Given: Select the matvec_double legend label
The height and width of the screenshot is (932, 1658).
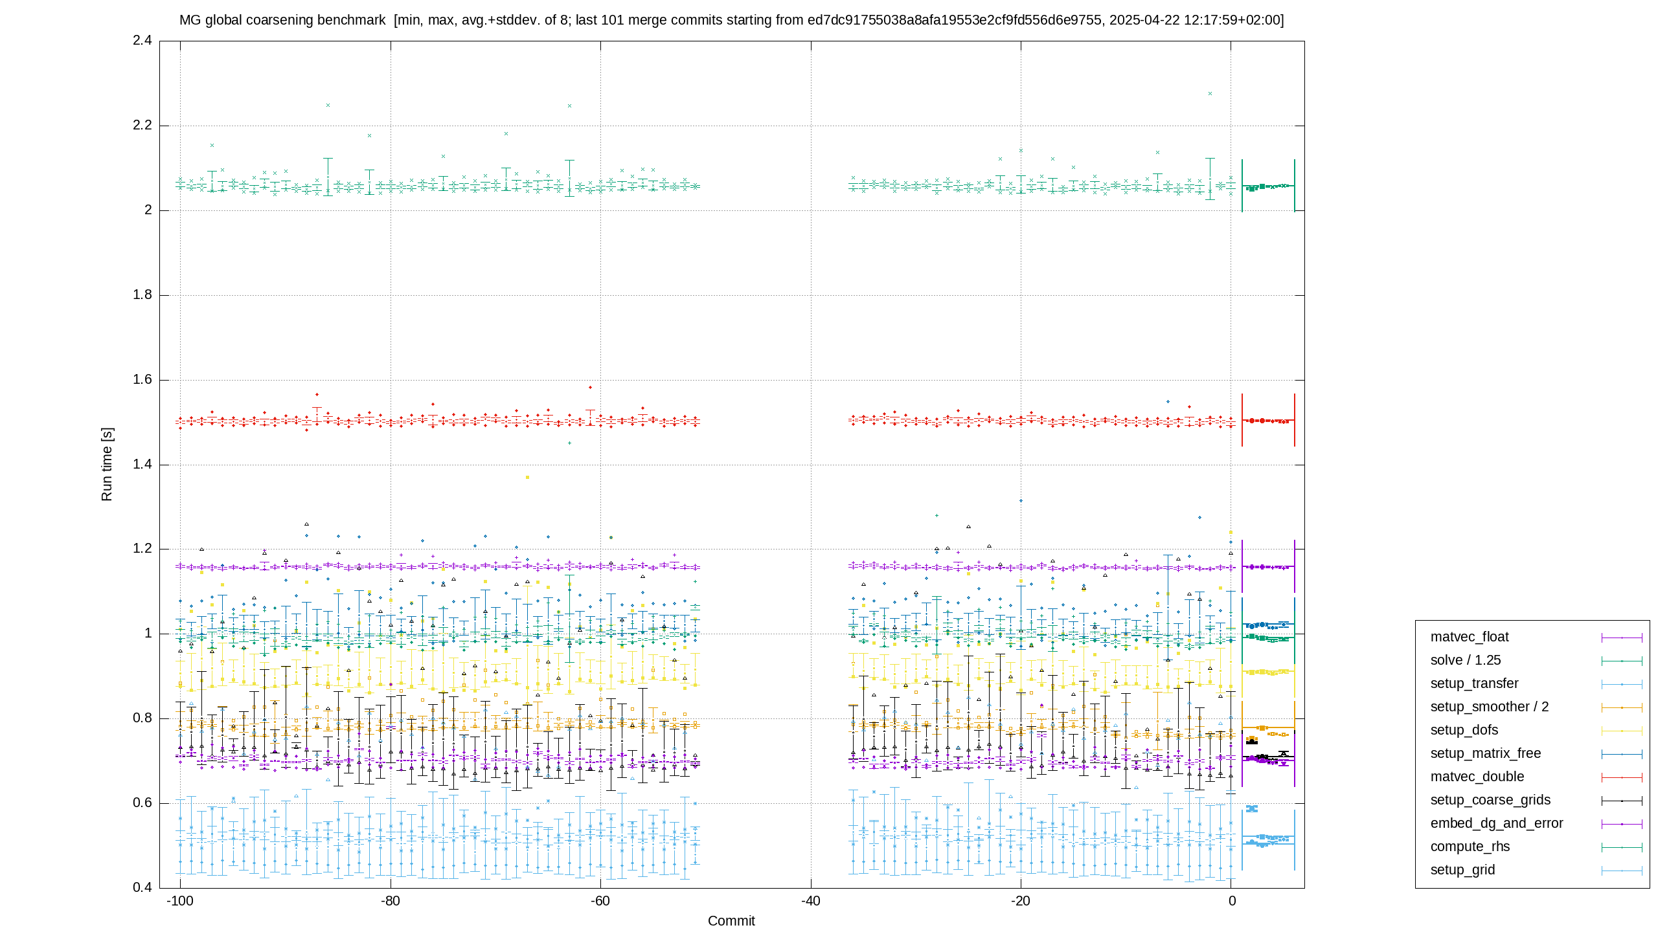Looking at the screenshot, I should (x=1477, y=777).
